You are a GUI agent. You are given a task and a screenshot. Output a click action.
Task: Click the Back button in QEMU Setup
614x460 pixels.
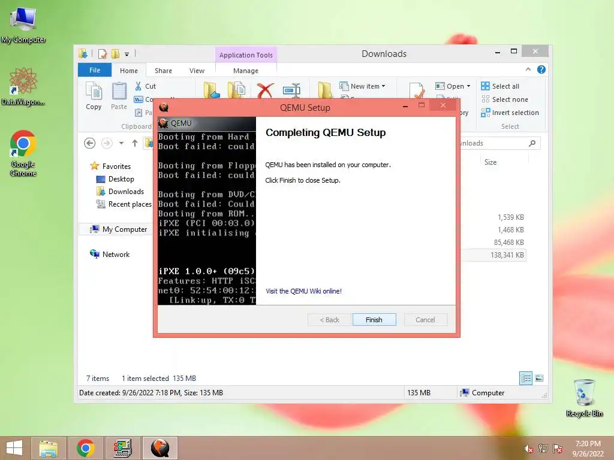click(x=329, y=320)
